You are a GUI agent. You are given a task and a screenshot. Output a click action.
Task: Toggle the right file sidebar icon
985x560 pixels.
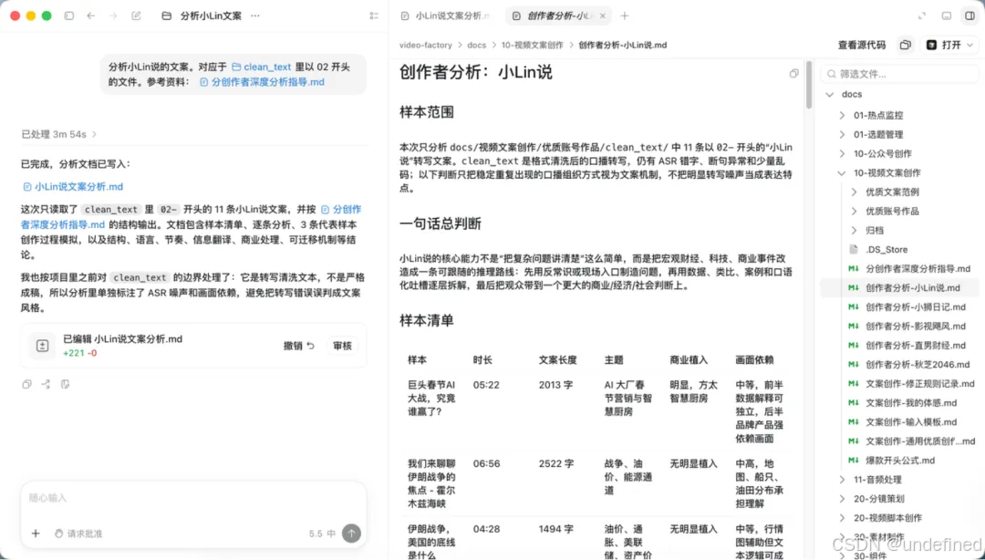tap(969, 16)
